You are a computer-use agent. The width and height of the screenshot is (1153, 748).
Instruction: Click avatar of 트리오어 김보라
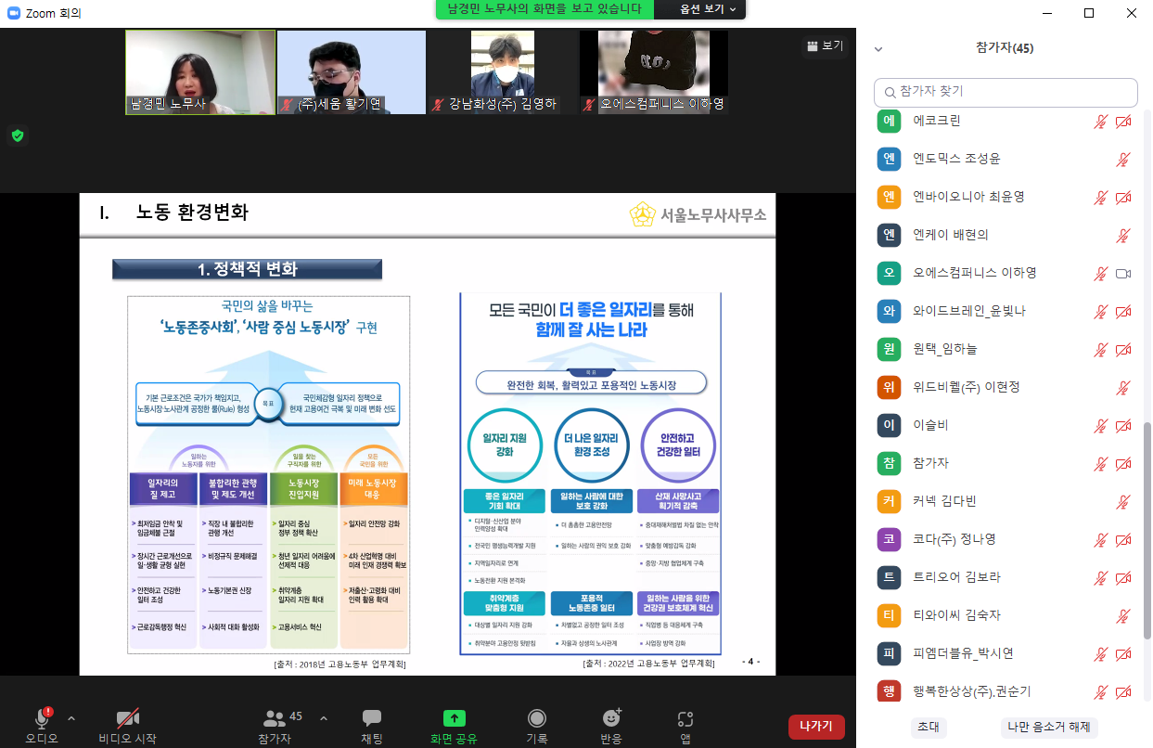[889, 577]
